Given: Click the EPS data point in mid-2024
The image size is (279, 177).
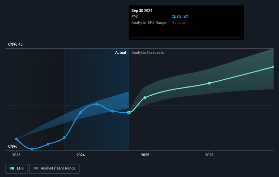Looking at the screenshot, I should pos(112,111).
